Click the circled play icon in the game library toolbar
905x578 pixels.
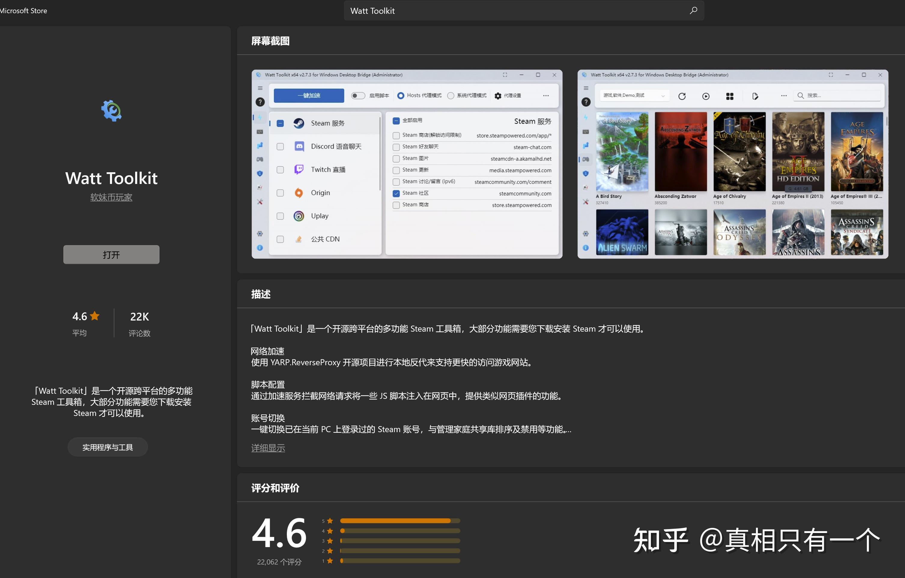(x=706, y=97)
